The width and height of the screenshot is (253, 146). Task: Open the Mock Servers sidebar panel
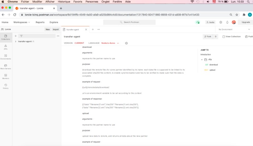coord(6,67)
